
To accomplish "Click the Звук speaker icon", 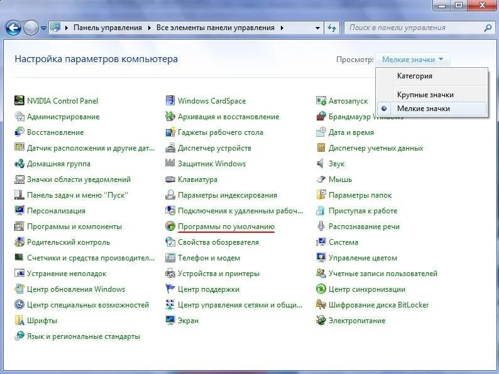I will [321, 163].
